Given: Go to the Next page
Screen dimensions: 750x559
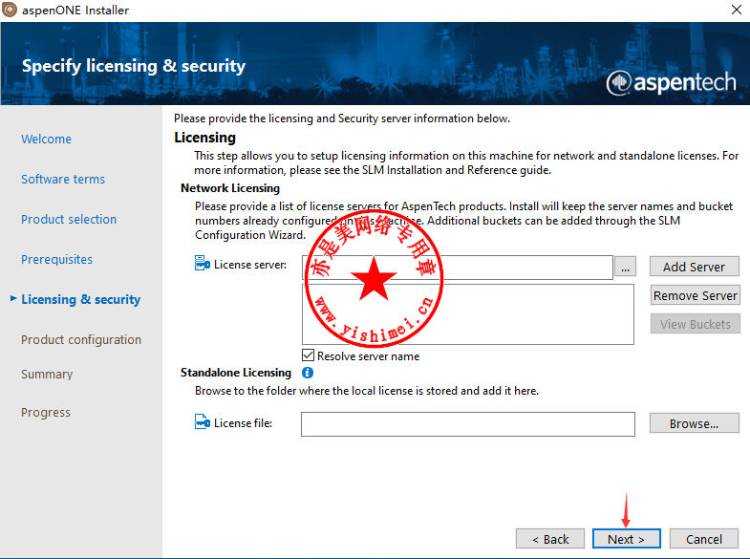Looking at the screenshot, I should point(626,539).
